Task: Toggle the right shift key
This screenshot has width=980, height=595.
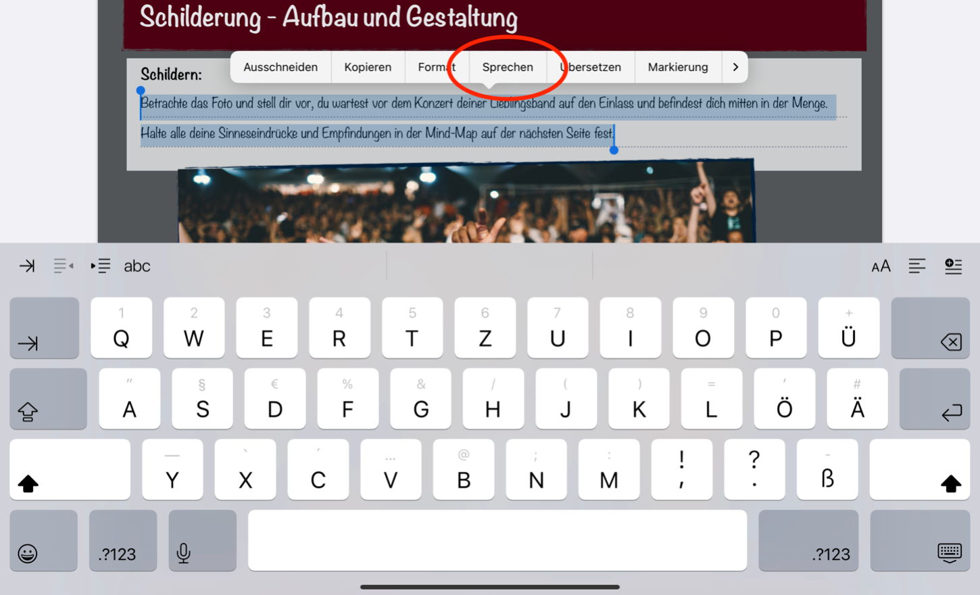Action: pos(920,469)
